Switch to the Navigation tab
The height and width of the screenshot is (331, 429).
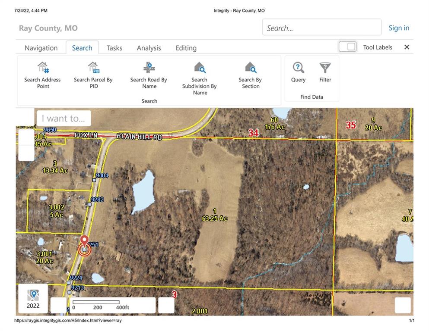click(x=41, y=48)
